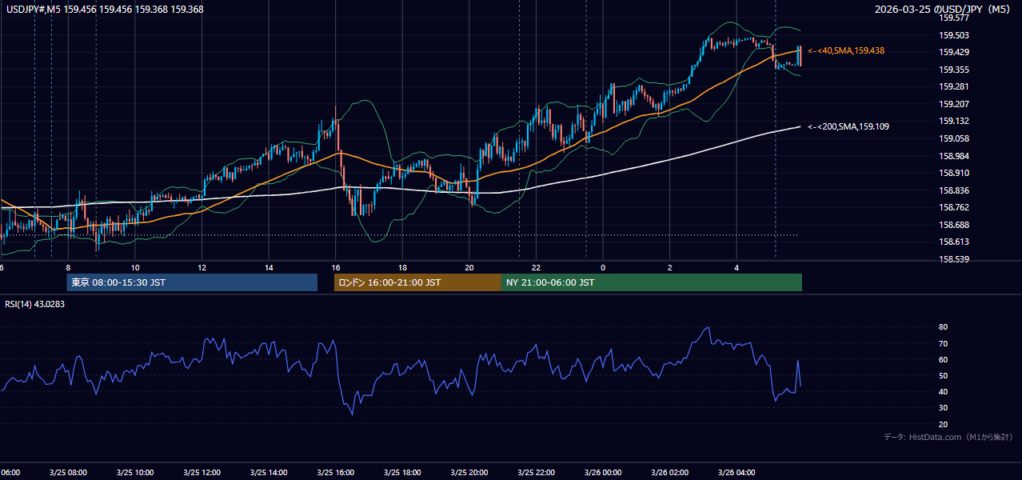Screen dimensions: 1022x480
Task: Click price axis value 158.910
Action: point(954,173)
